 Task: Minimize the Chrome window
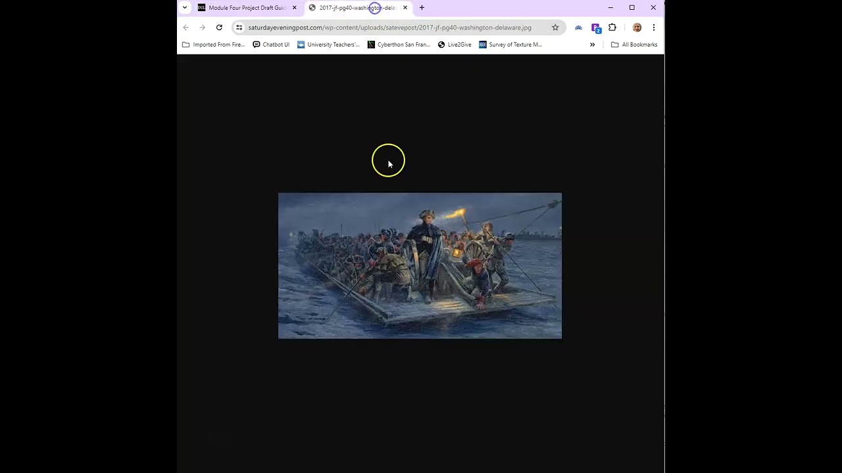610,8
